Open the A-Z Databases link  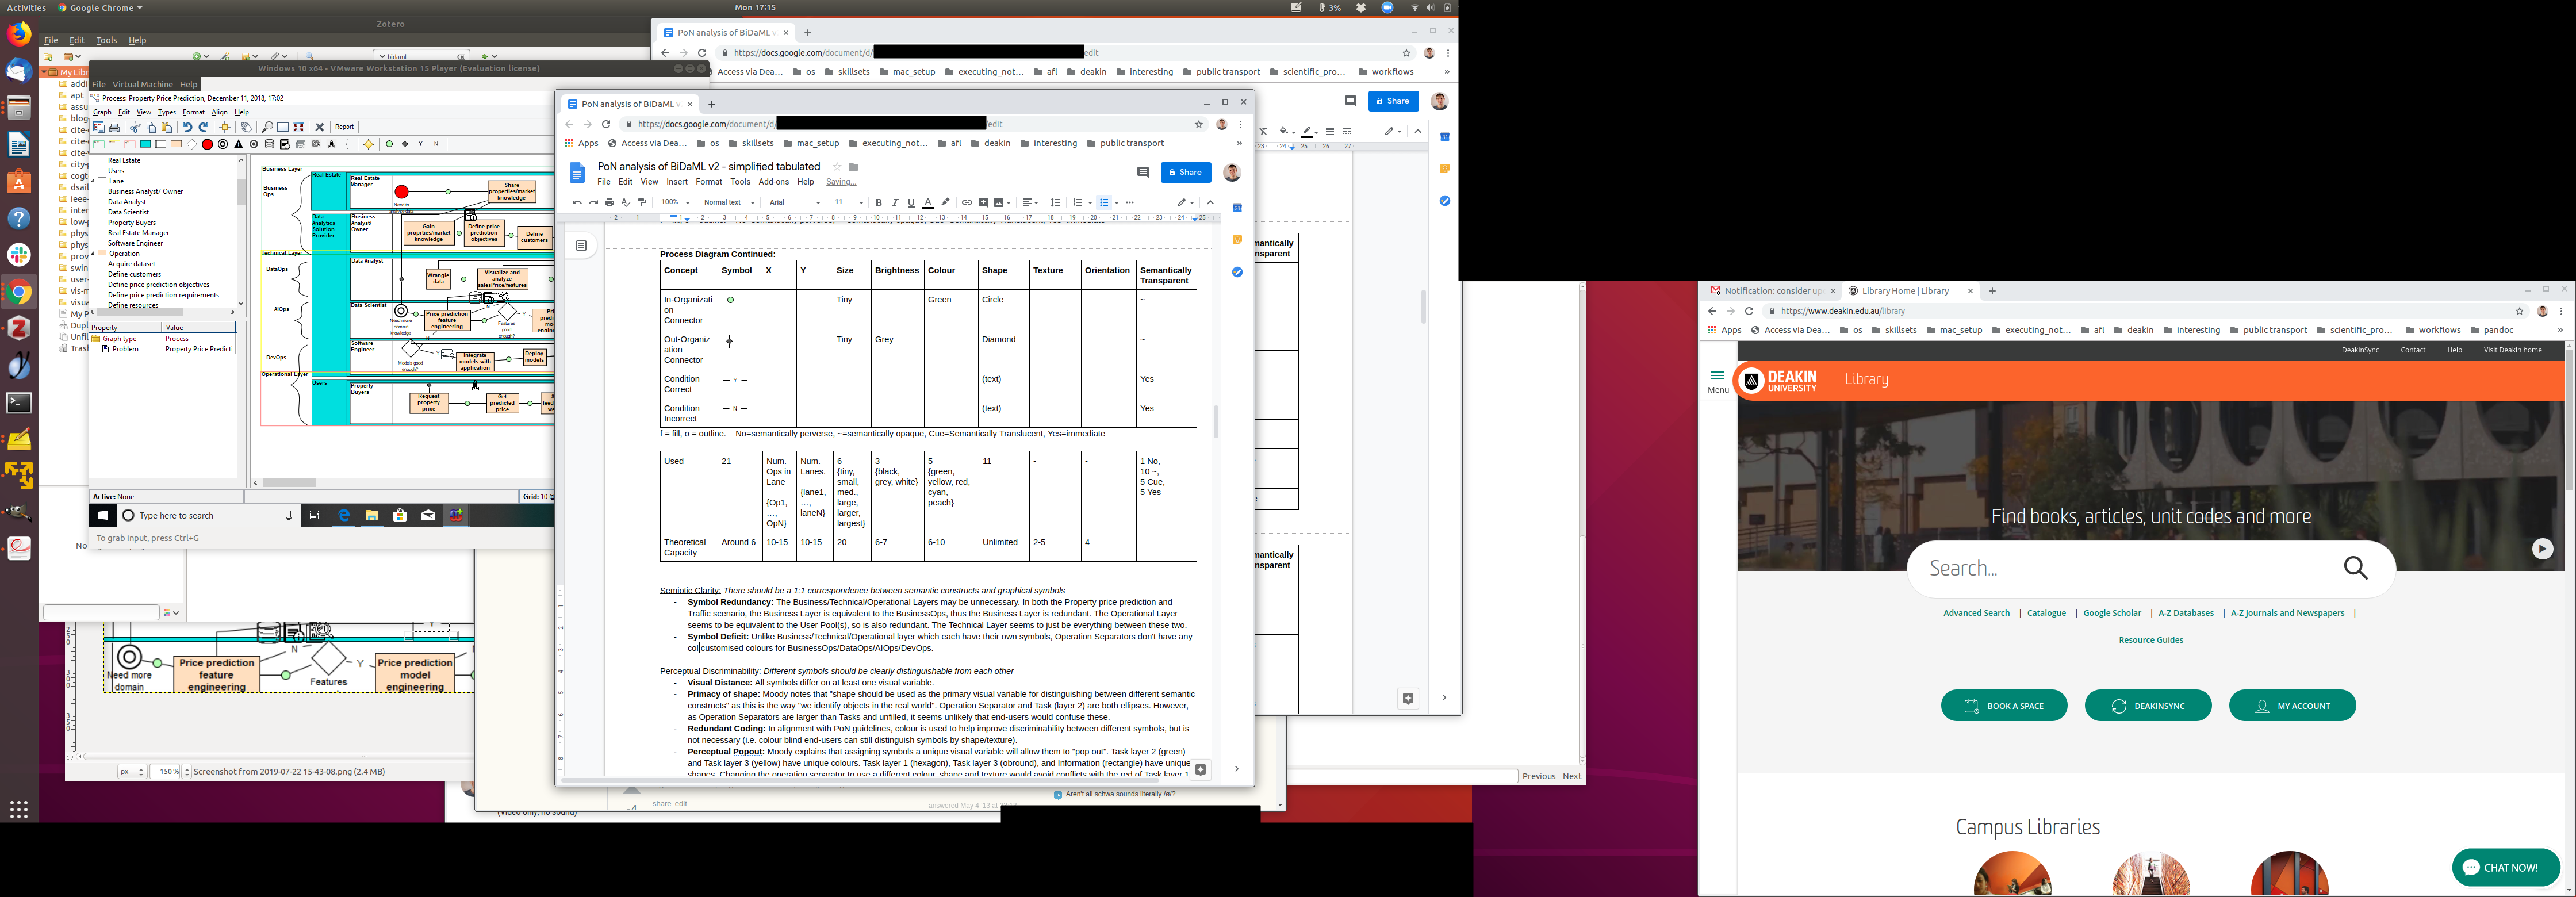(2185, 613)
